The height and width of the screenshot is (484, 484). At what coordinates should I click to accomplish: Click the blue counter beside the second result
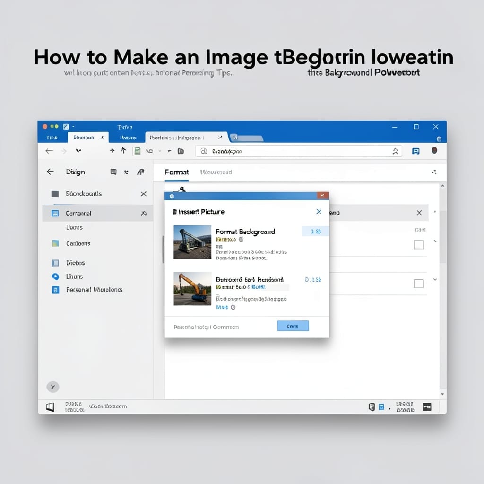coord(313,280)
